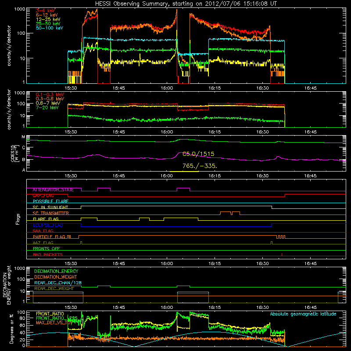
Task: Click the POSSIBLE_FLARE flag label
Action: point(50,201)
